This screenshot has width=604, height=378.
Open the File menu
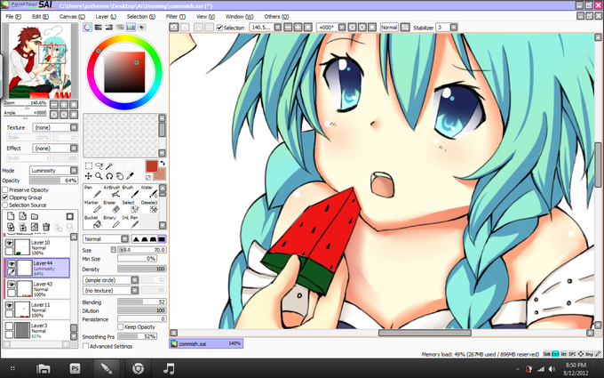tap(13, 17)
